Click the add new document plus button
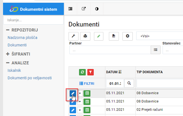Screen dimensions: 183x116 coord(127,36)
